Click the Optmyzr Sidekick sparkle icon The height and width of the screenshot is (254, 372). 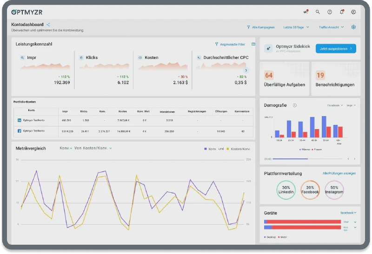(268, 48)
